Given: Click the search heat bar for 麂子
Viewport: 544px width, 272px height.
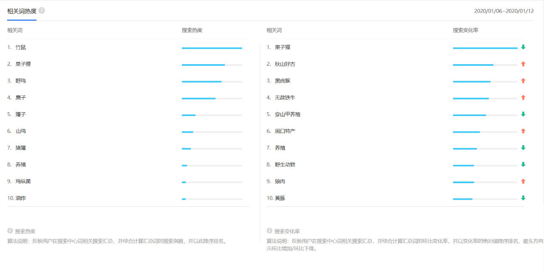Looking at the screenshot, I should tap(212, 99).
